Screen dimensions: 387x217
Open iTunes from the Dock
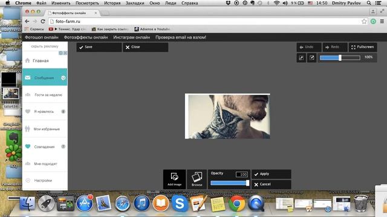141,204
